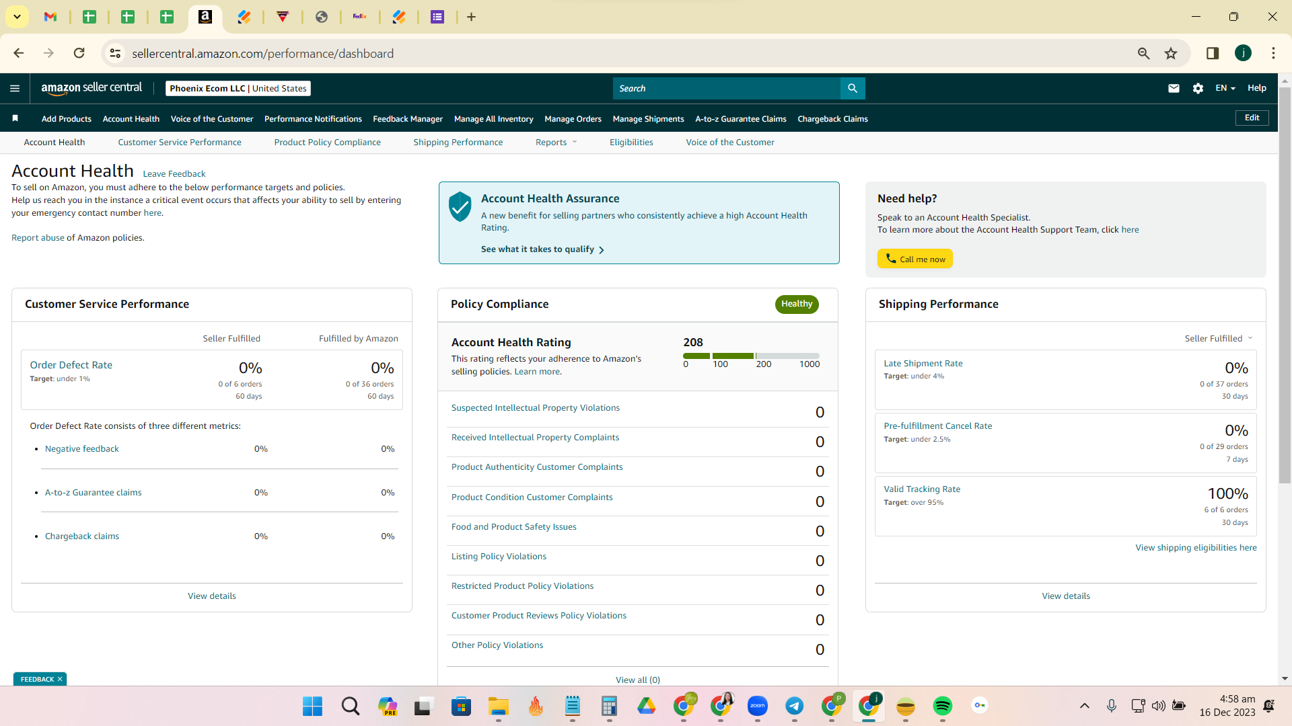This screenshot has width=1292, height=726.
Task: Open the Late Shipment Rate link
Action: point(923,363)
